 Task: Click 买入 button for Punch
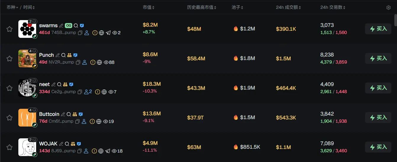(378, 59)
